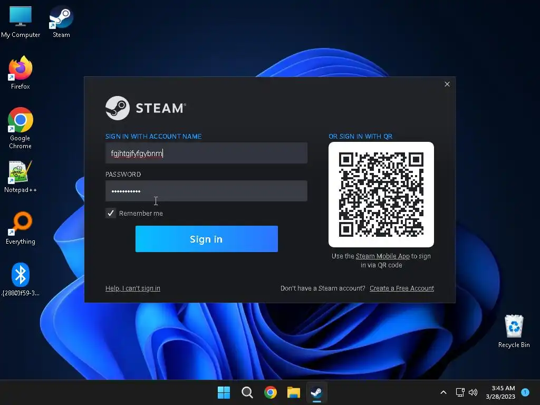The width and height of the screenshot is (540, 405).
Task: Click the Sign in button
Action: pos(207,239)
